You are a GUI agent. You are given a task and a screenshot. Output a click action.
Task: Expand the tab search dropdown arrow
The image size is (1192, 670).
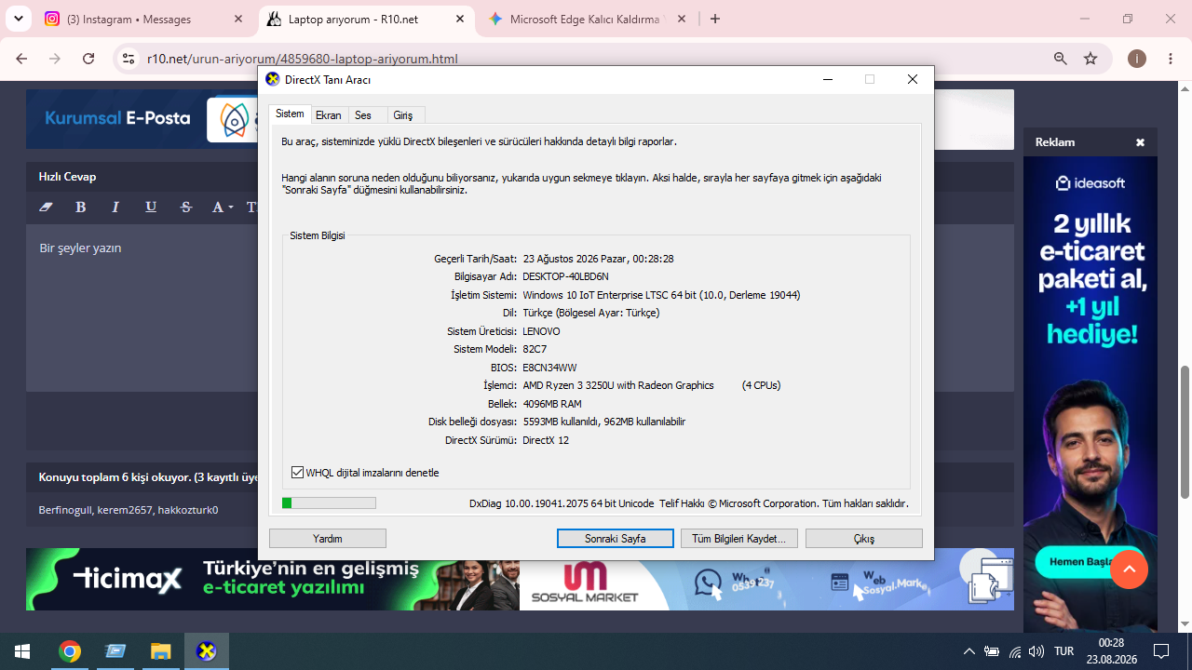tap(19, 19)
